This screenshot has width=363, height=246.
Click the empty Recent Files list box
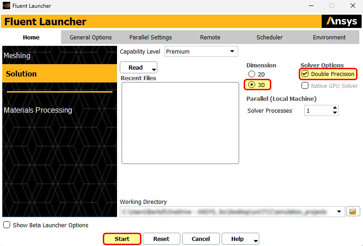click(x=180, y=123)
